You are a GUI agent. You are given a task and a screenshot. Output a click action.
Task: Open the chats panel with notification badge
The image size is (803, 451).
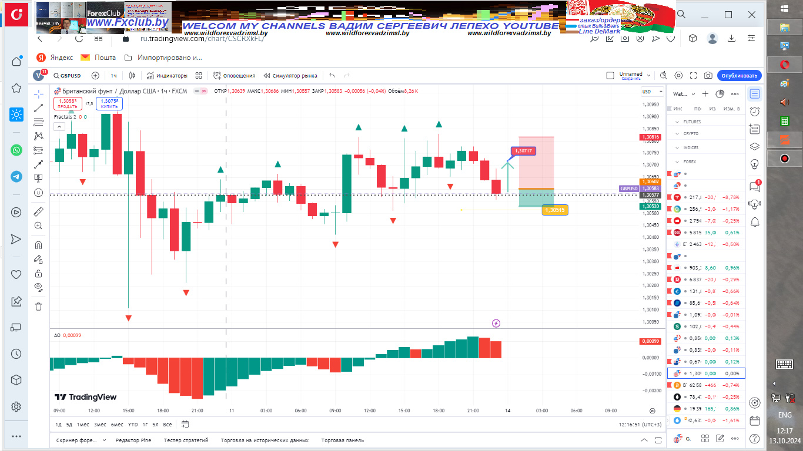tap(755, 186)
